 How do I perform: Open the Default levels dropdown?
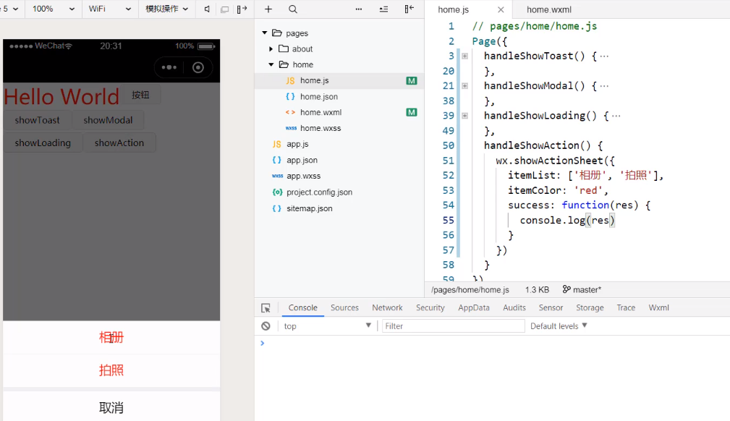[x=559, y=326]
